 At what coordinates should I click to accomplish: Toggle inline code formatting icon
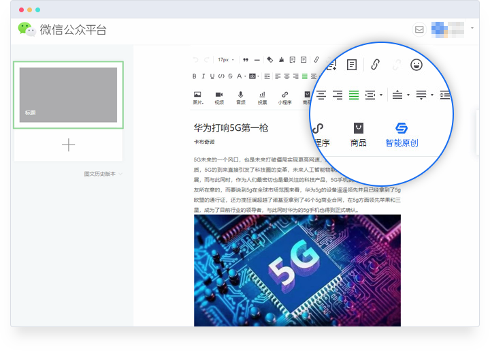(x=221, y=76)
